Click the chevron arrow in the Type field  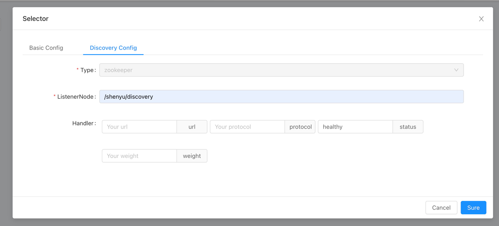coord(456,70)
